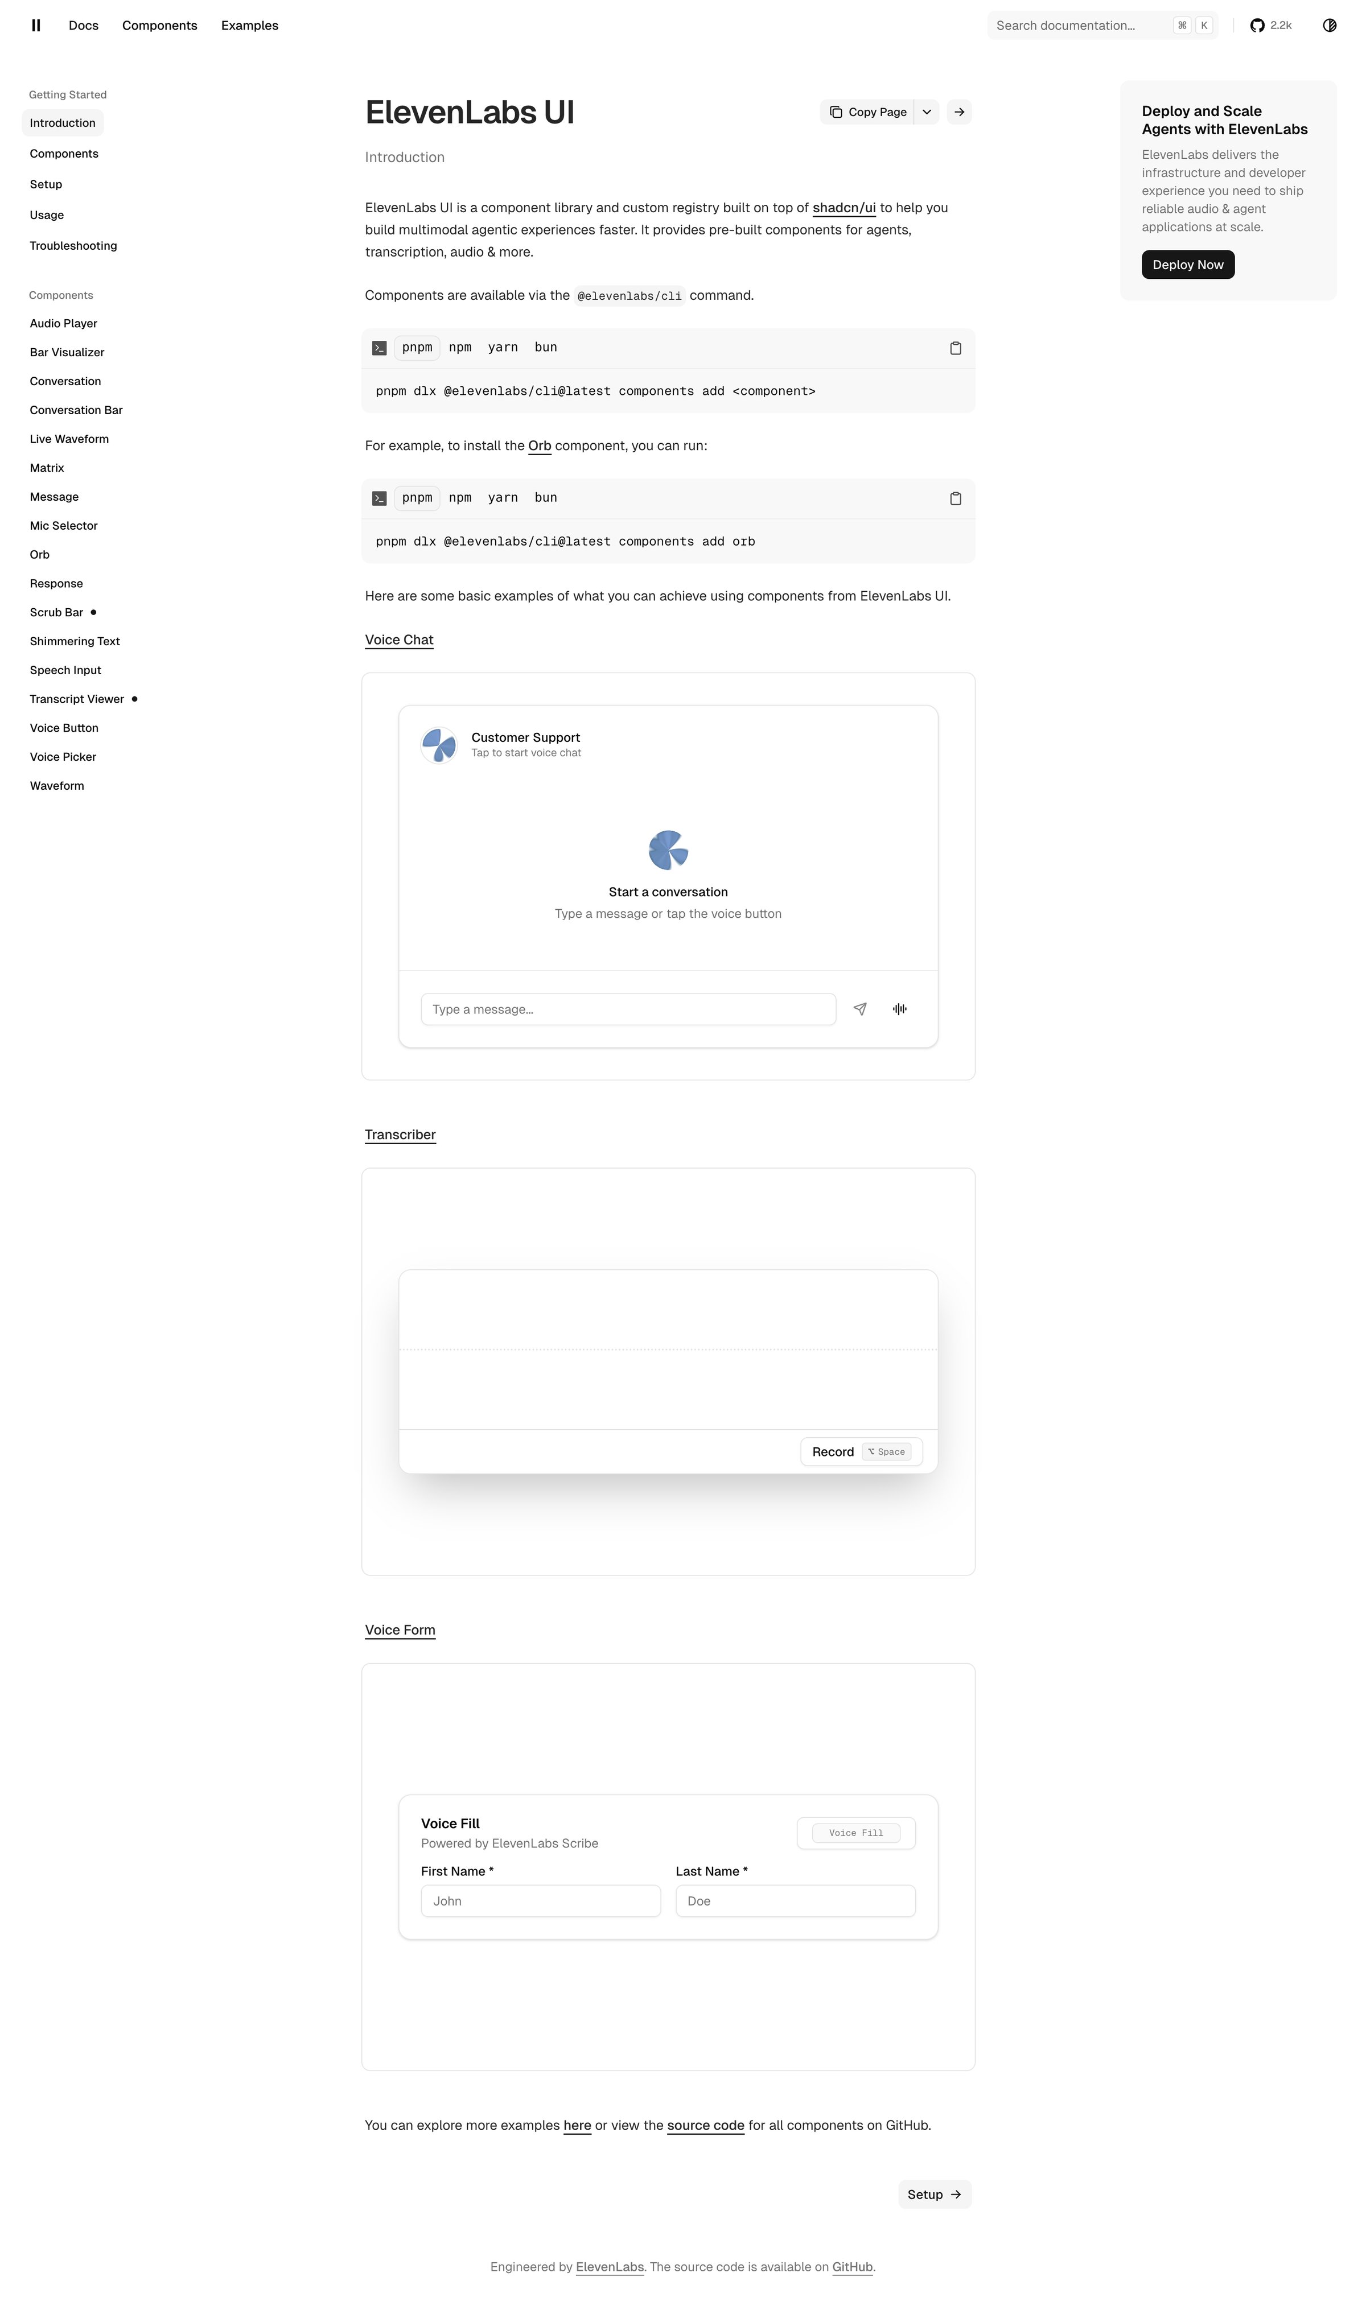This screenshot has height=2310, width=1366.
Task: Click the voice waveform button in chat
Action: pos(899,1009)
